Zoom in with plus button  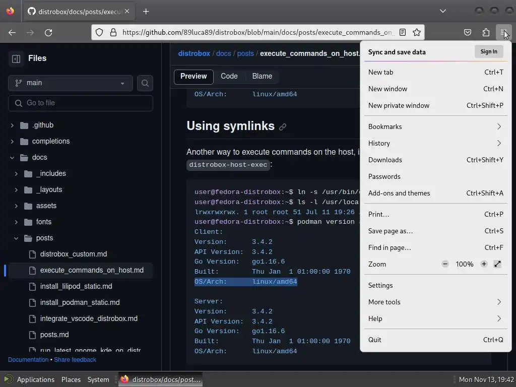(484, 264)
